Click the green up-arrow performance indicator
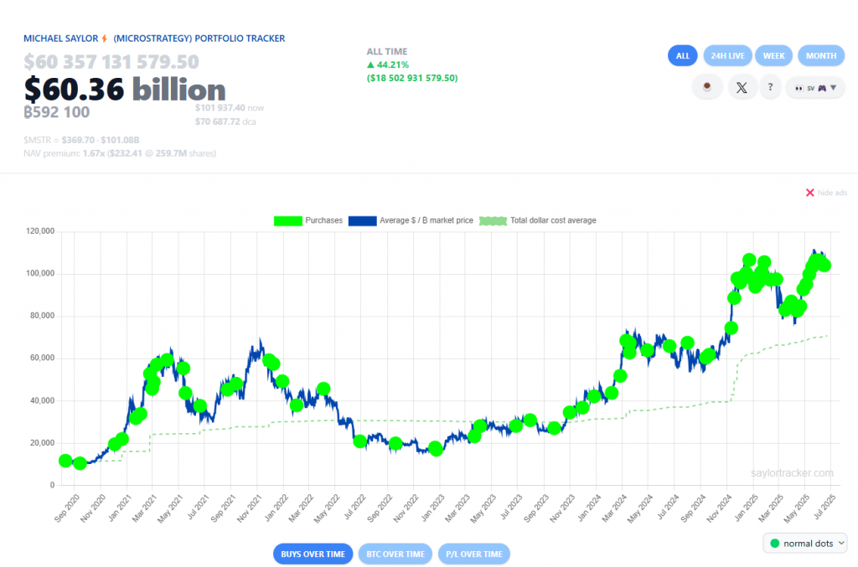Screen dimensions: 858x567 point(372,64)
